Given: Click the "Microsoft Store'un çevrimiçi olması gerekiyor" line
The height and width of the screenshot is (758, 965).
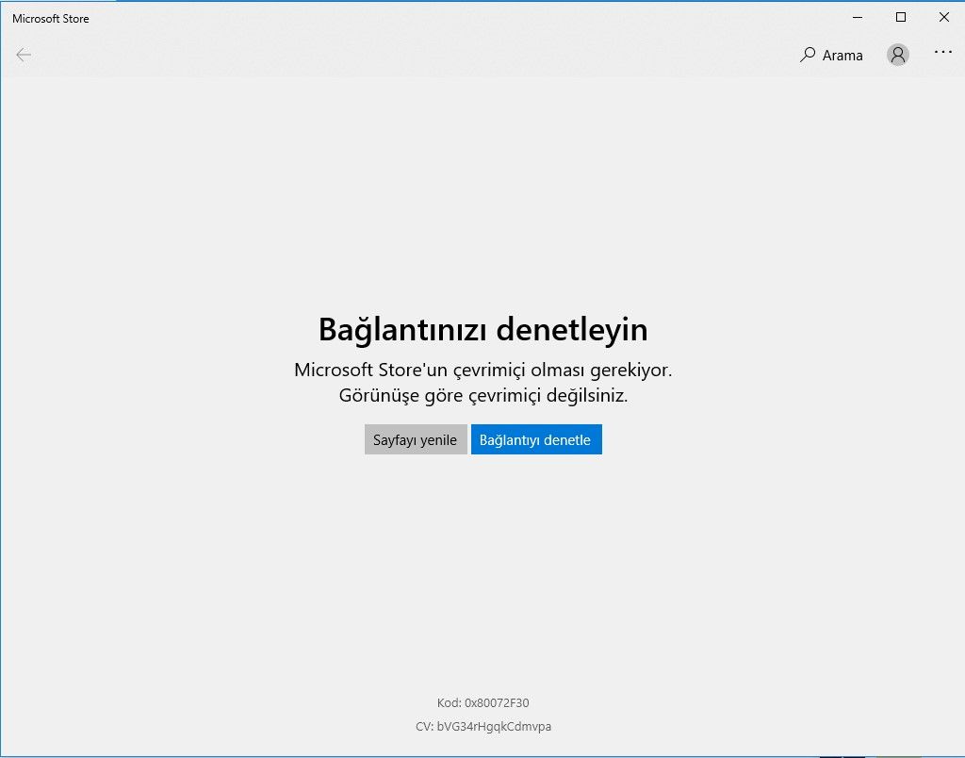Looking at the screenshot, I should pyautogui.click(x=483, y=371).
